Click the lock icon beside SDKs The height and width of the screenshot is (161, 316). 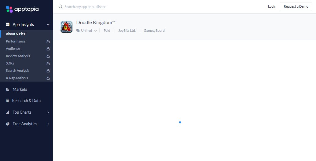tap(48, 64)
